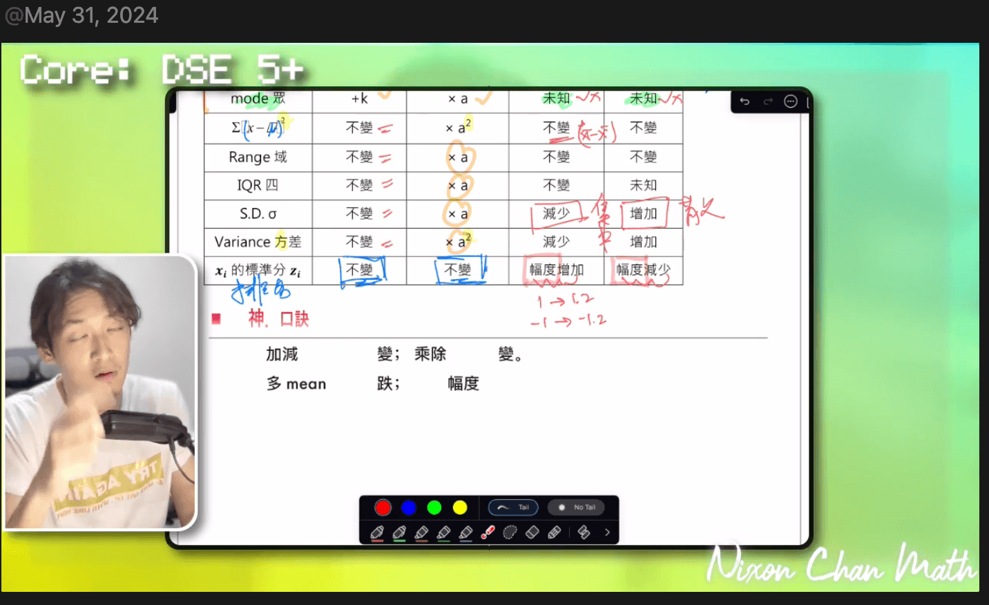Expand the toolbar with the right chevron
This screenshot has height=605, width=989.
[607, 532]
